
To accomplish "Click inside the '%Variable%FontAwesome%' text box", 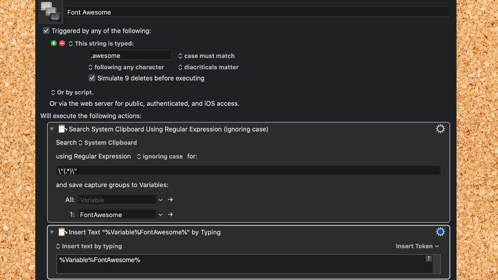I will click(x=245, y=264).
